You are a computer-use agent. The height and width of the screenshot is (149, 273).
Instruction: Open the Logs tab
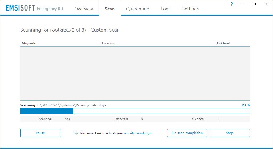pos(166,9)
